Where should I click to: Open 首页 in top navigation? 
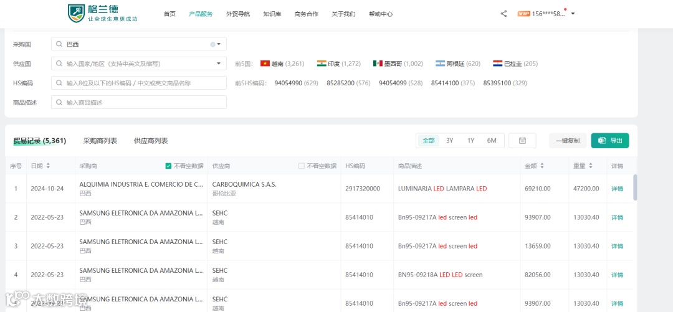tap(169, 14)
